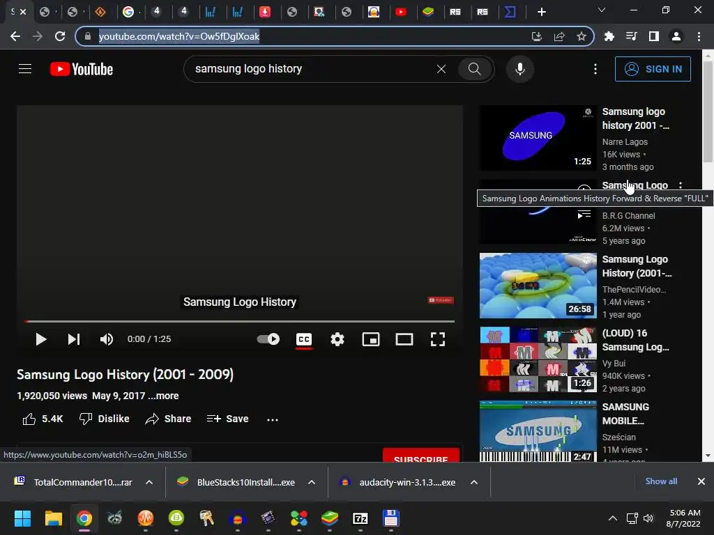Expand TotalCommander10 download options
The height and width of the screenshot is (535, 714).
pos(149,482)
